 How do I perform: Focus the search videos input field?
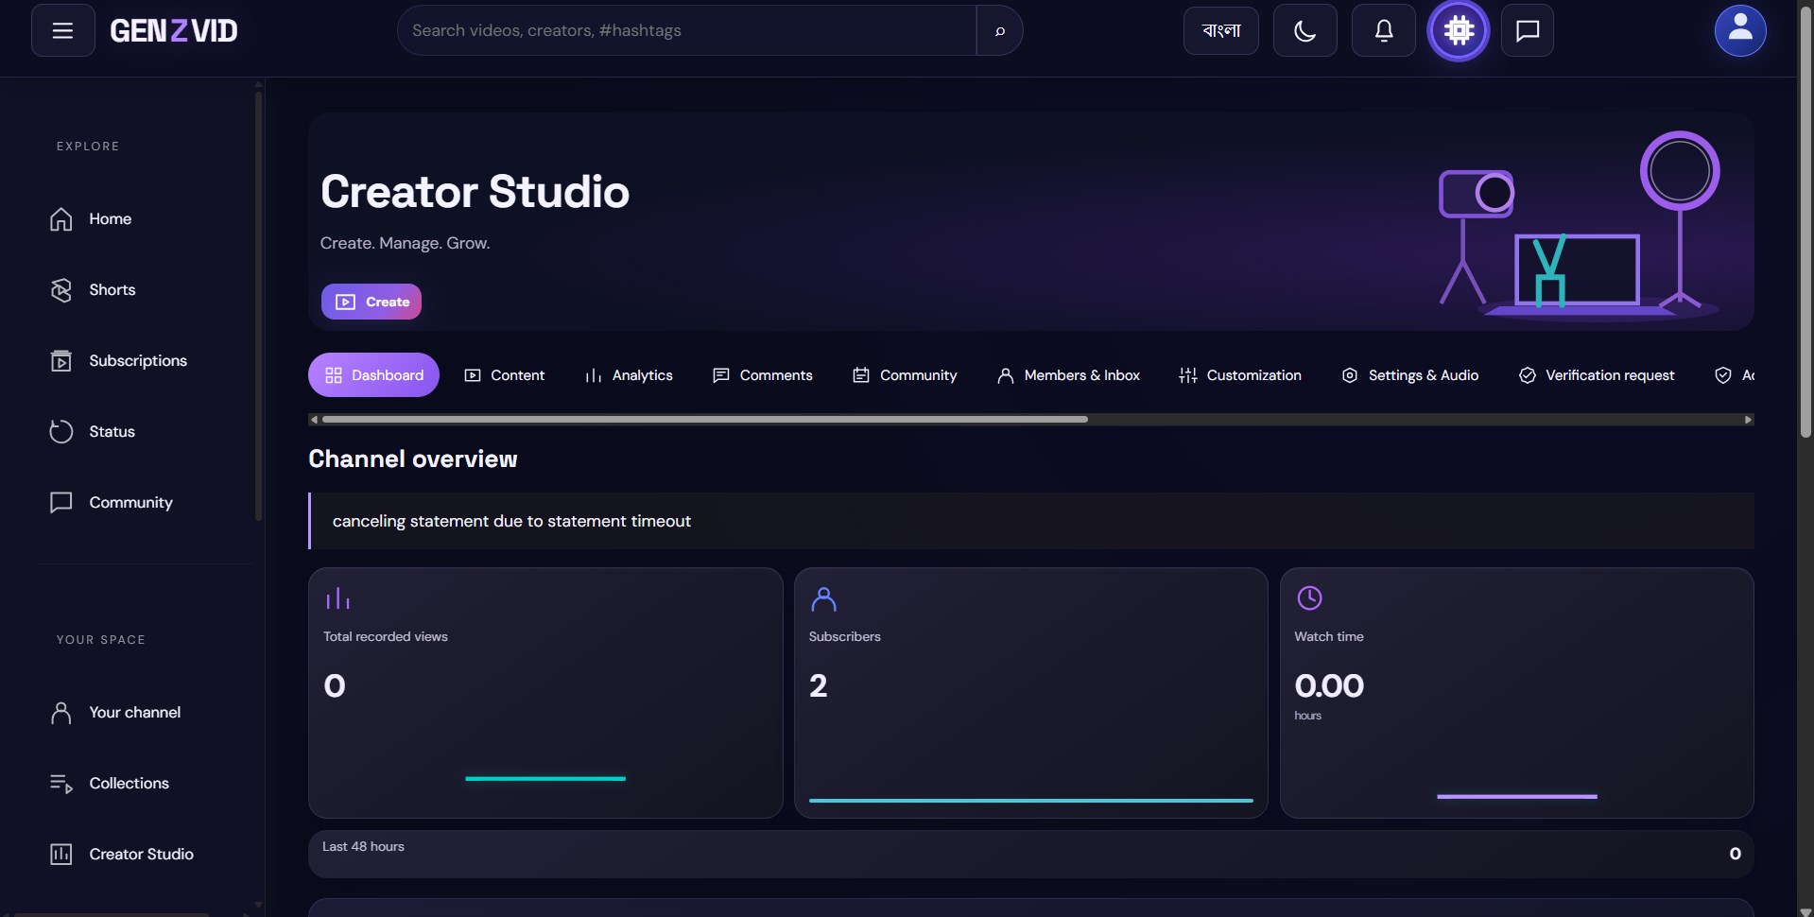[687, 30]
